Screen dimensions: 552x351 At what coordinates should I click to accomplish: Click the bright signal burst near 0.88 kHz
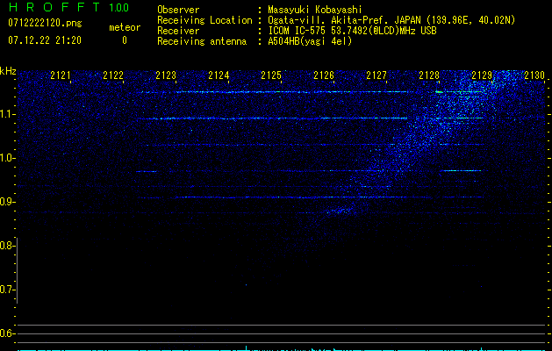(340, 211)
